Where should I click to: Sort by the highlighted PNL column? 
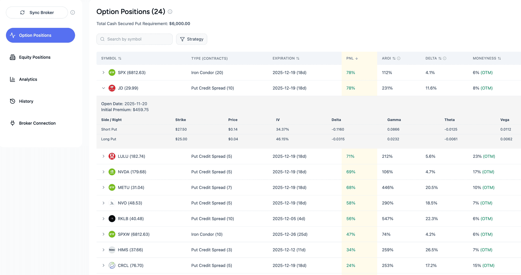coord(352,58)
